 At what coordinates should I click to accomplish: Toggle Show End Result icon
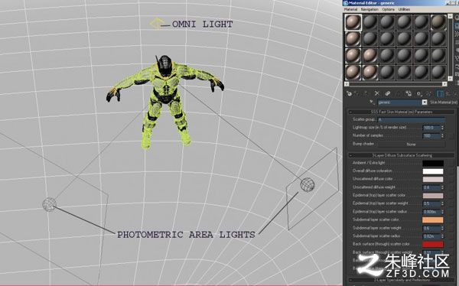[440, 93]
